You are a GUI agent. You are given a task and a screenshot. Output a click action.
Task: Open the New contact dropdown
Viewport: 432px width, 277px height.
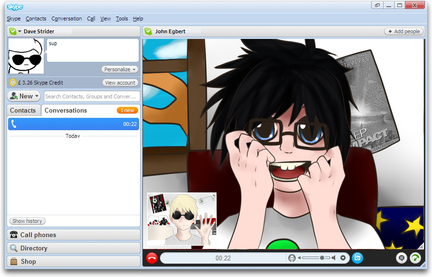tap(24, 96)
